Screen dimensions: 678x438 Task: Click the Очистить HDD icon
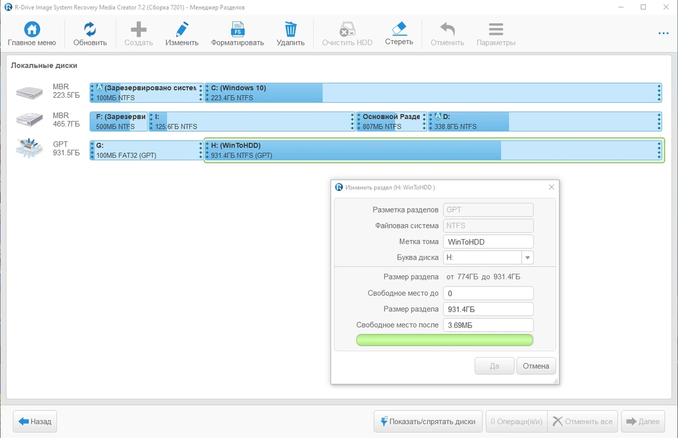(347, 29)
